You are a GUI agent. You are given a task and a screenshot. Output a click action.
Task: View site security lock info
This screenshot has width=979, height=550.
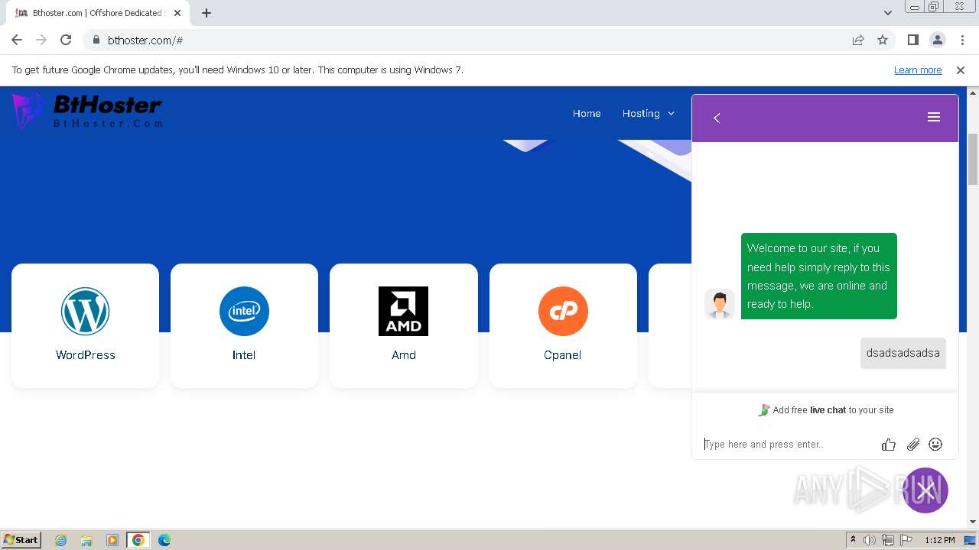point(96,40)
